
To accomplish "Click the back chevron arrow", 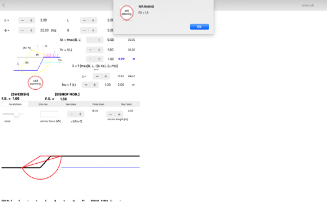I will [x=4, y=5].
